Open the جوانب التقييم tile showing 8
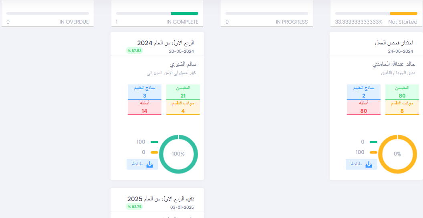This screenshot has height=218, width=423. coord(402,107)
